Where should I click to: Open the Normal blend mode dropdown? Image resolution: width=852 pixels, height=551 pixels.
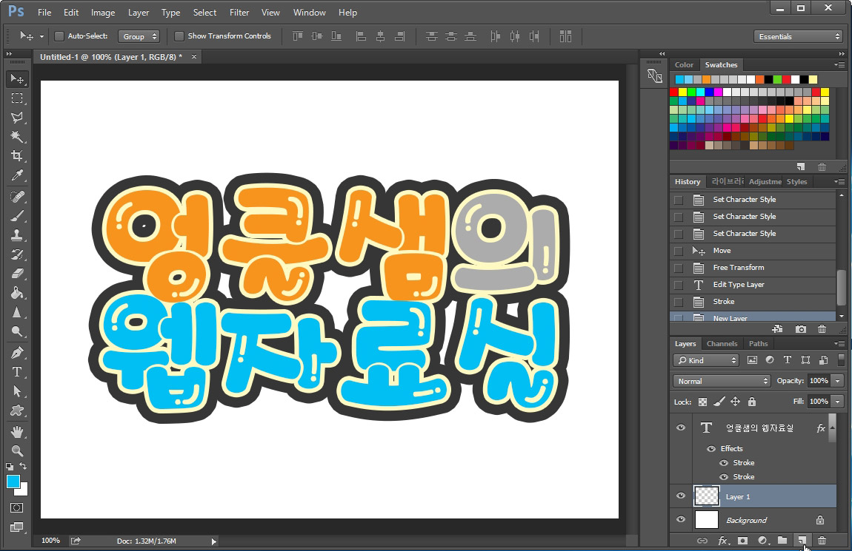722,381
